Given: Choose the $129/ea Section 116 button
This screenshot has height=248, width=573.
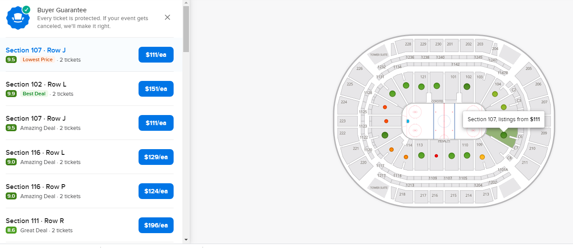Looking at the screenshot, I should (156, 157).
